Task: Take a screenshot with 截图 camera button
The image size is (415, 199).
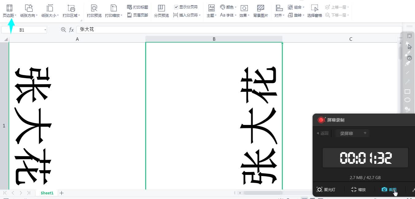Action: click(x=389, y=190)
